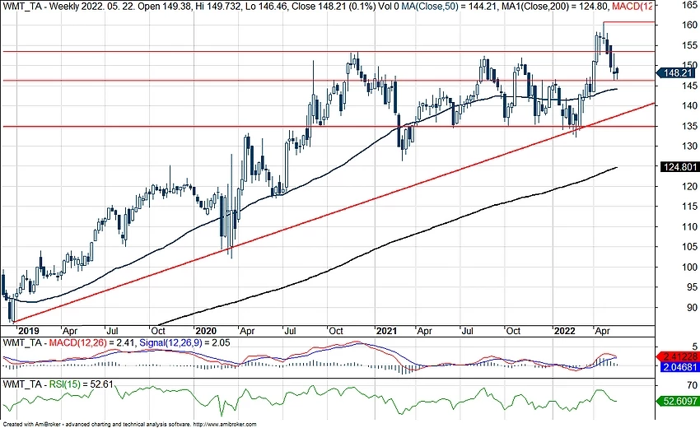Click the 135 price level on the axis
700x428 pixels.
click(690, 126)
